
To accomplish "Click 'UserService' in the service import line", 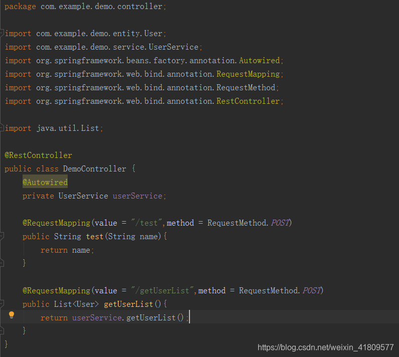I will tap(173, 47).
